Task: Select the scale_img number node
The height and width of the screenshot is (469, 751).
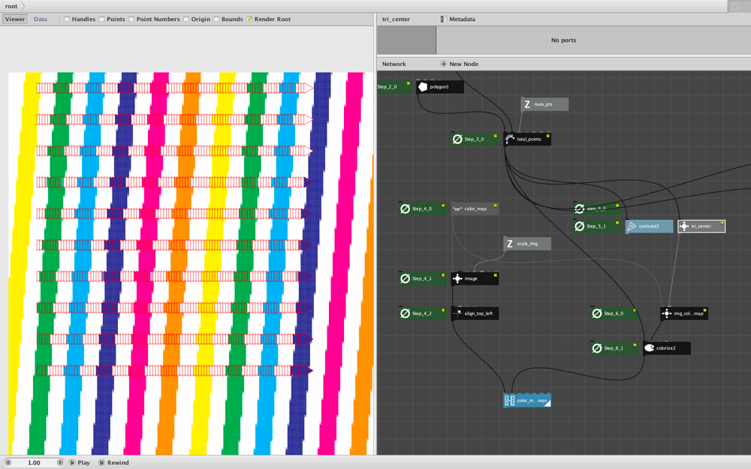Action: 527,244
